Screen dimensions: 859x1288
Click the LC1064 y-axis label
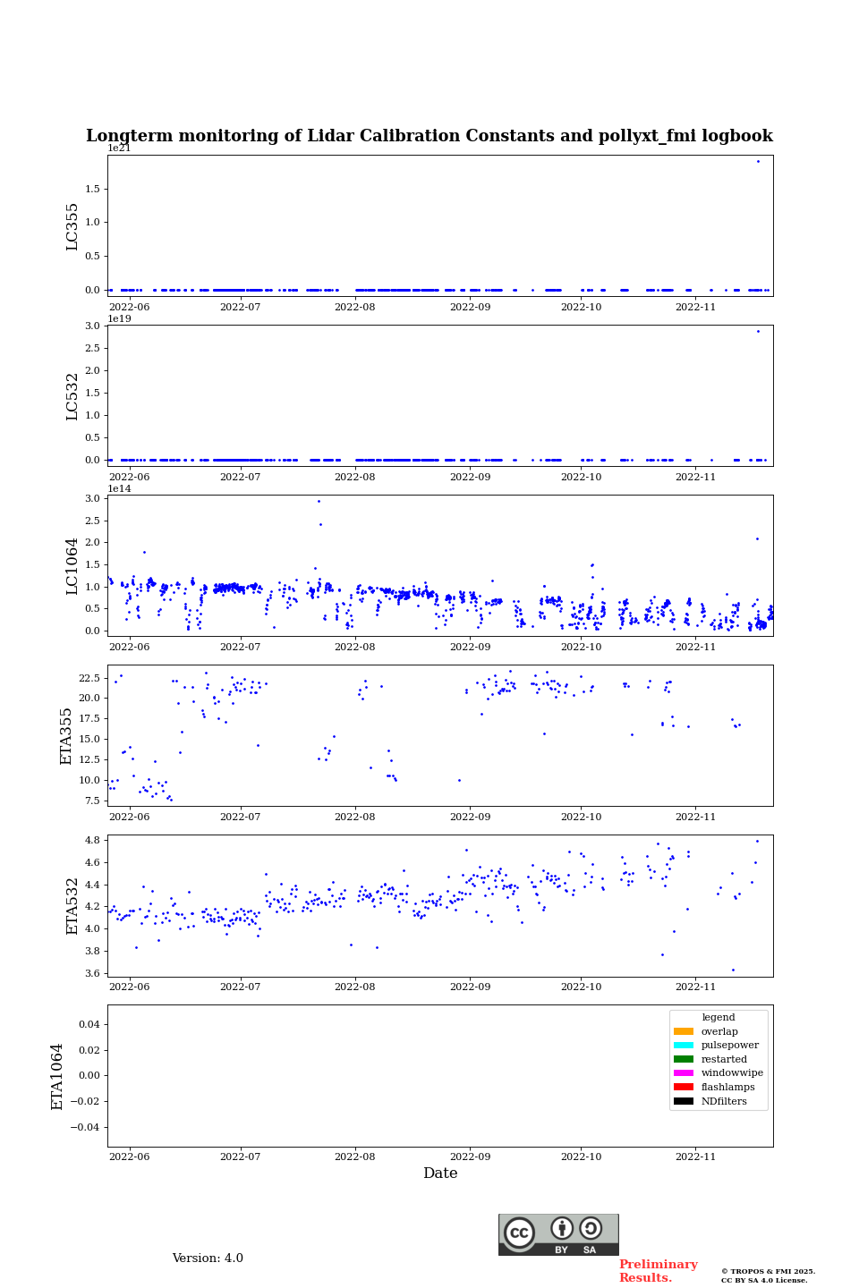tap(72, 566)
